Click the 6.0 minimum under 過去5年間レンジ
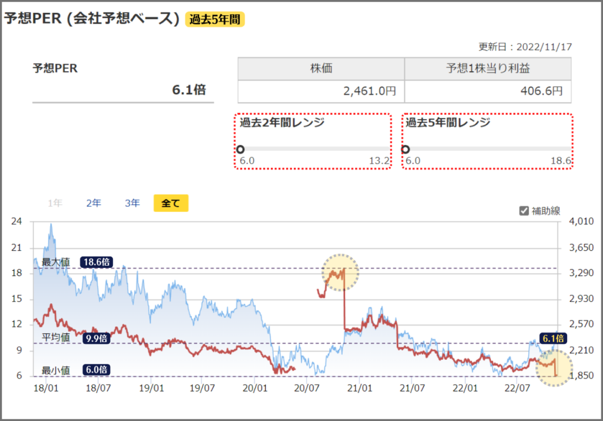Screen dimensions: 603x421 point(413,161)
